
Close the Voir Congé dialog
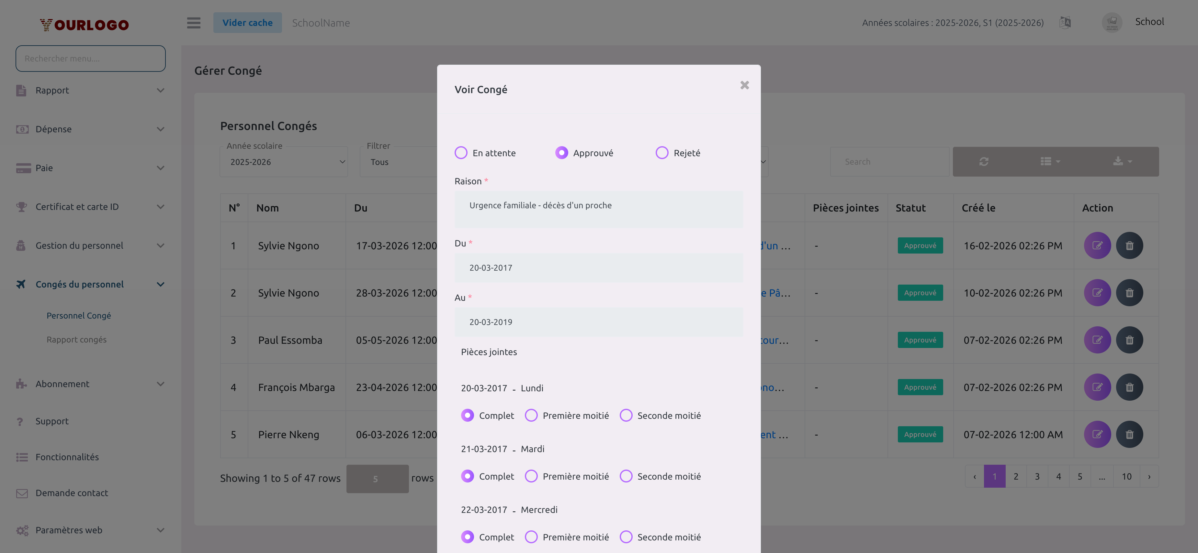(x=744, y=85)
